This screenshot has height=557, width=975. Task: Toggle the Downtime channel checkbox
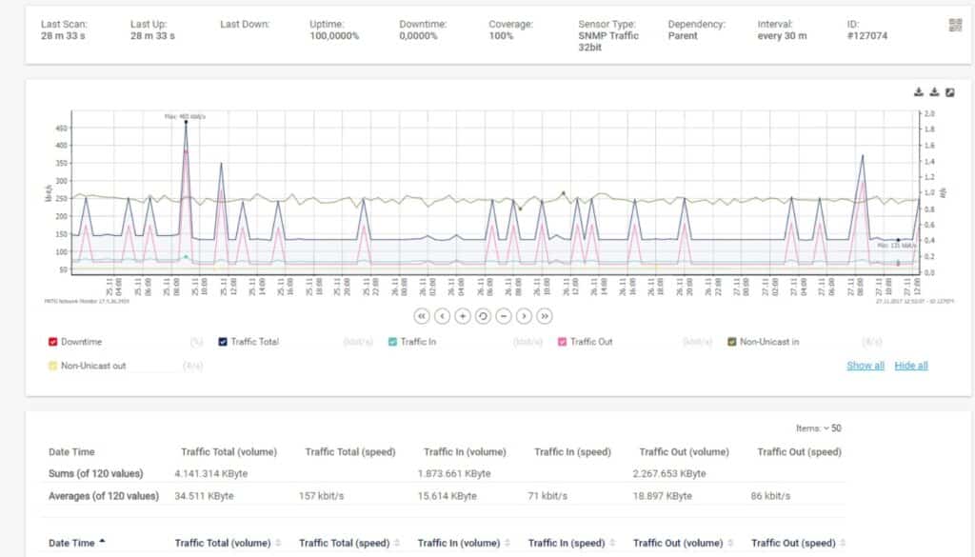point(53,342)
